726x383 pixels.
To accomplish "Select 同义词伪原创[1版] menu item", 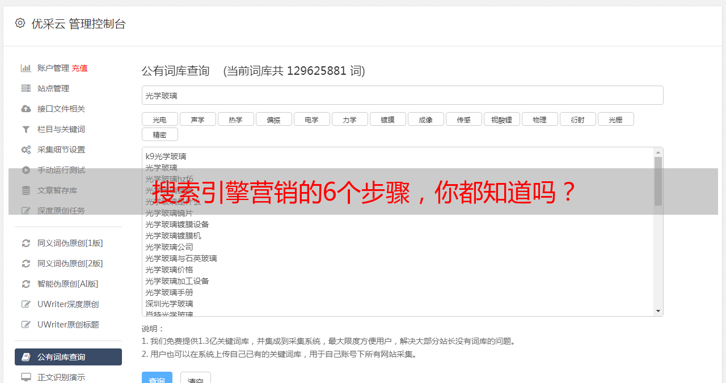I will click(70, 243).
